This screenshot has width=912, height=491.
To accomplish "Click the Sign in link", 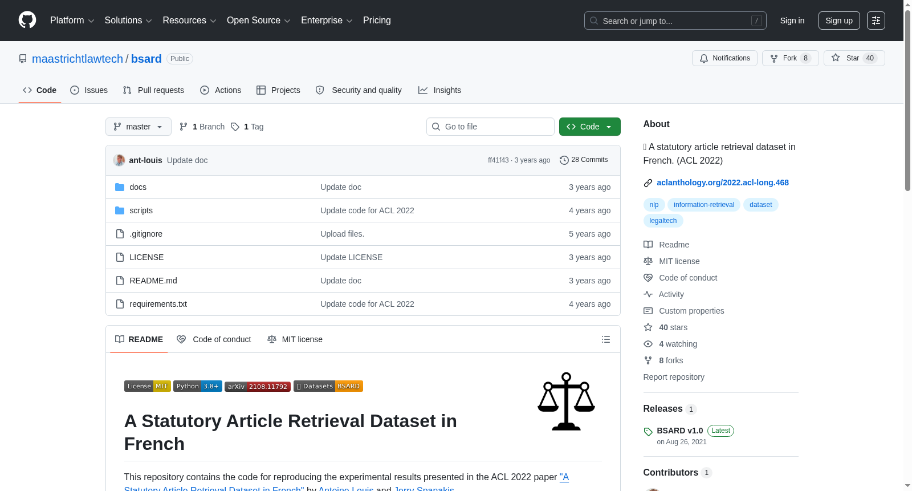I will tap(792, 21).
